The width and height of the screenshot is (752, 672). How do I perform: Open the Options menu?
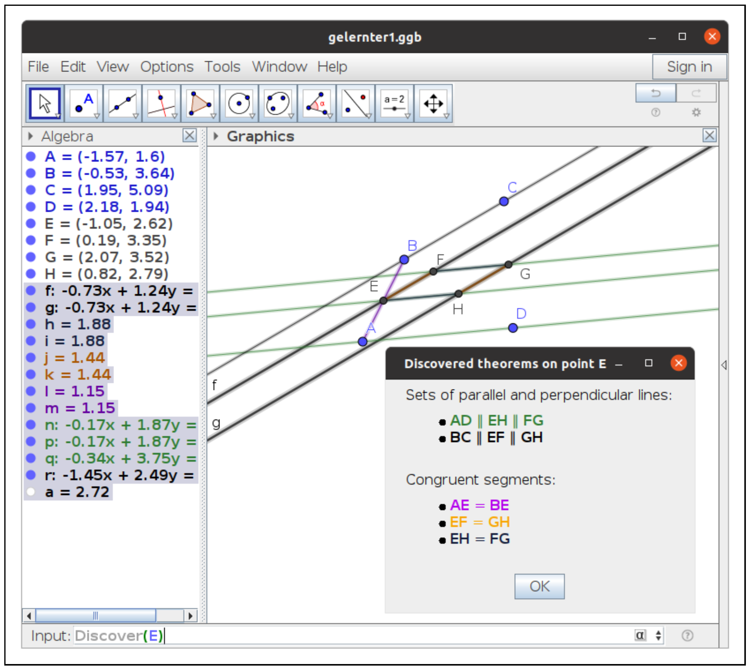(167, 67)
